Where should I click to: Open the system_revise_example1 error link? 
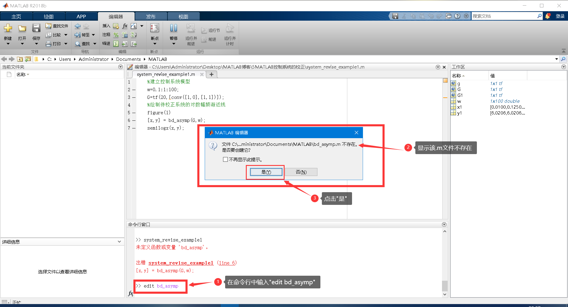coord(181,263)
